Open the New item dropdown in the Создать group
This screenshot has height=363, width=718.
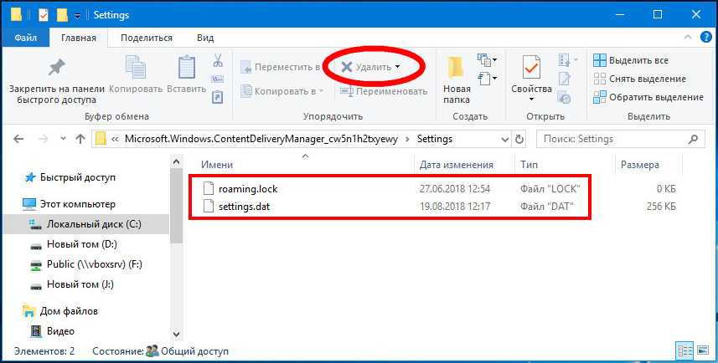tap(488, 60)
